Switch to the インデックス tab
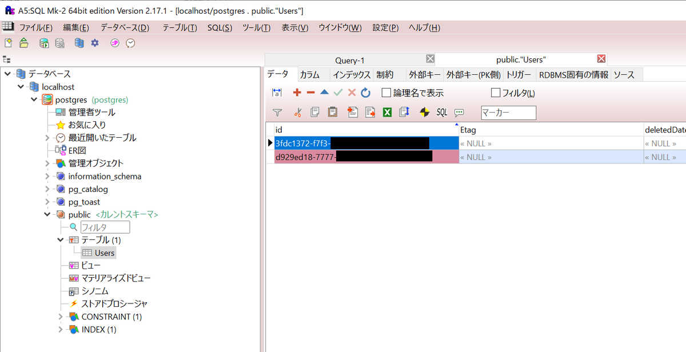The image size is (686, 352). pyautogui.click(x=352, y=74)
